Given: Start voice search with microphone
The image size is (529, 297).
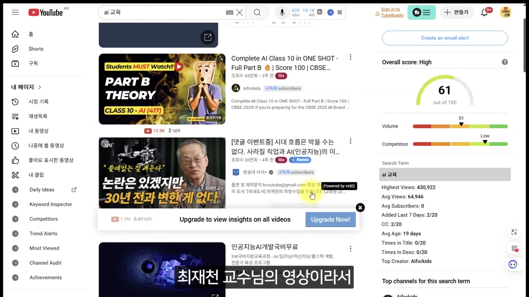Looking at the screenshot, I should (x=282, y=13).
